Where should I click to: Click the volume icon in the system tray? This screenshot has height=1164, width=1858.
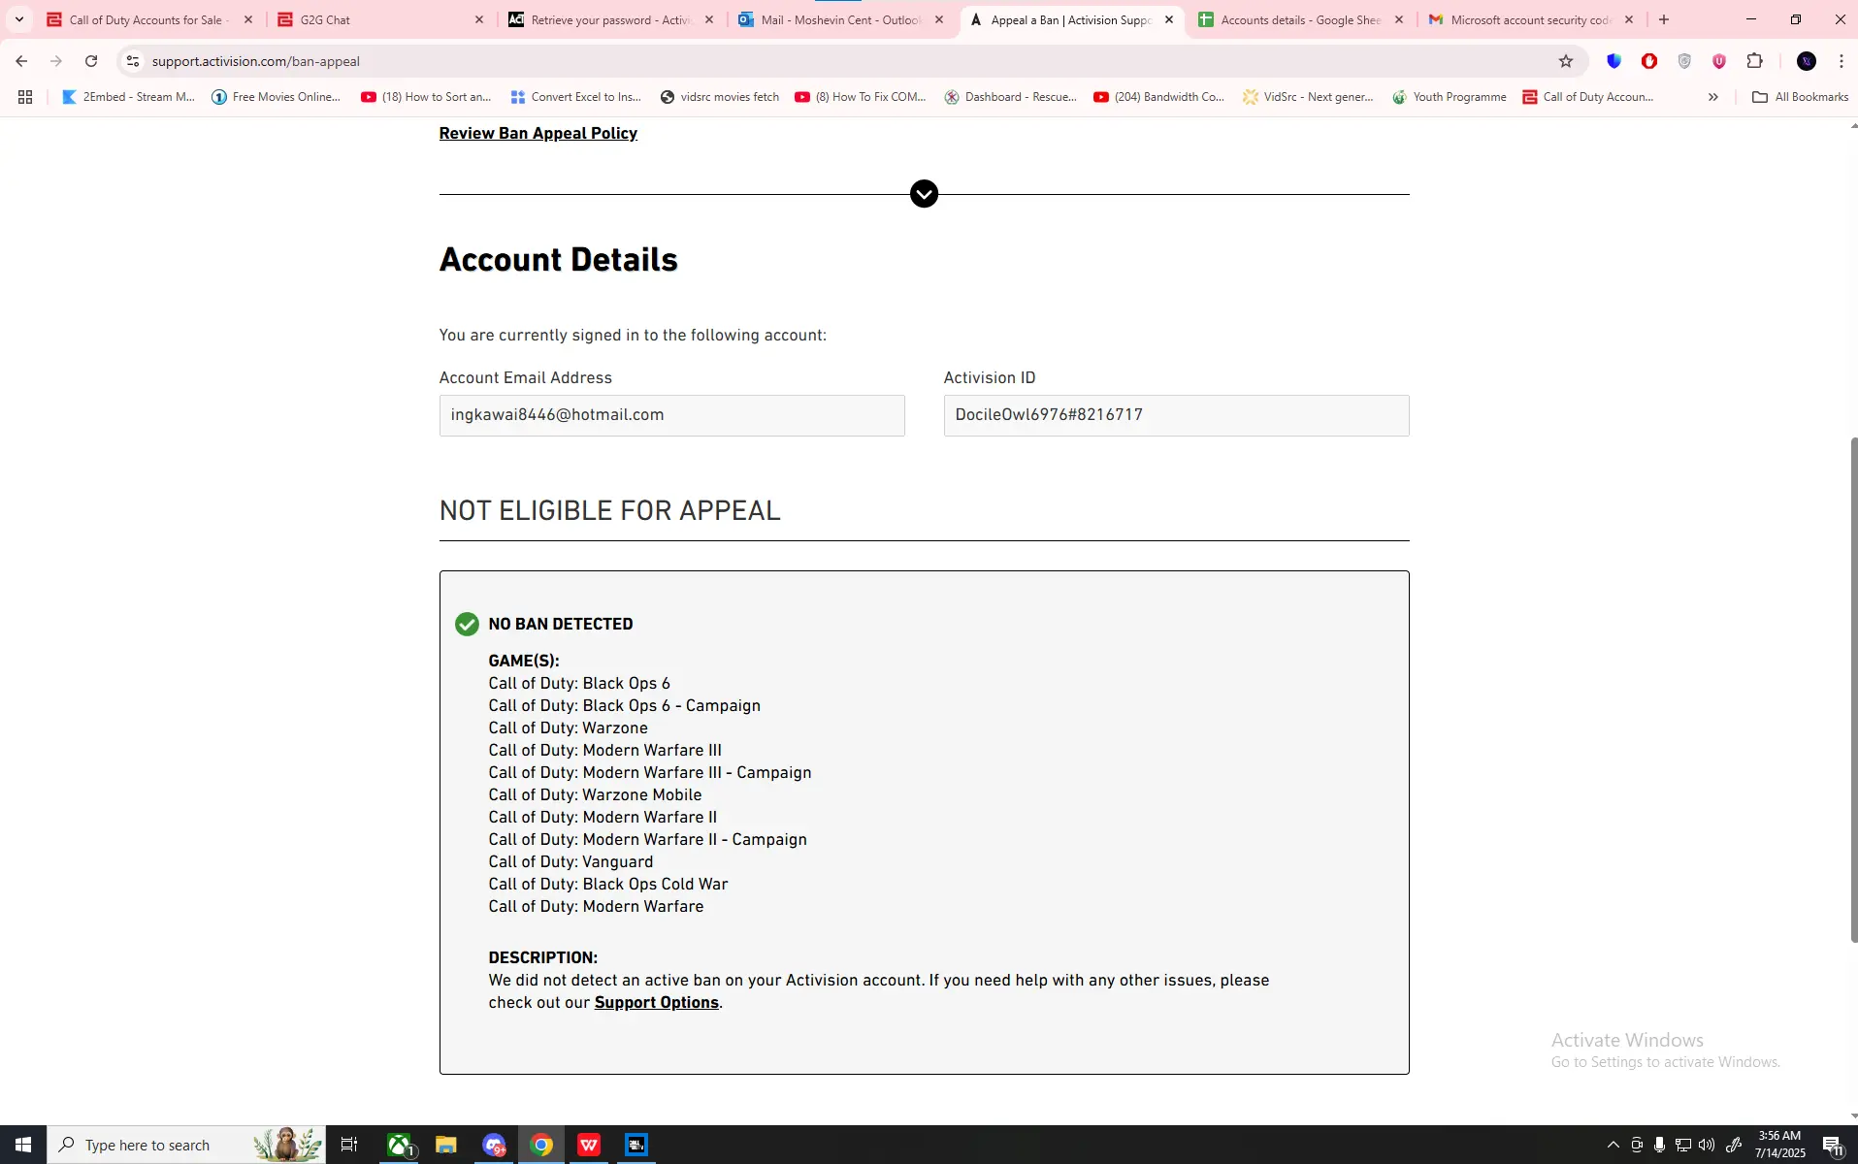(x=1707, y=1145)
